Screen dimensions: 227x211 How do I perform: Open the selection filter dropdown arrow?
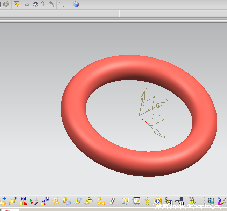click(x=21, y=4)
